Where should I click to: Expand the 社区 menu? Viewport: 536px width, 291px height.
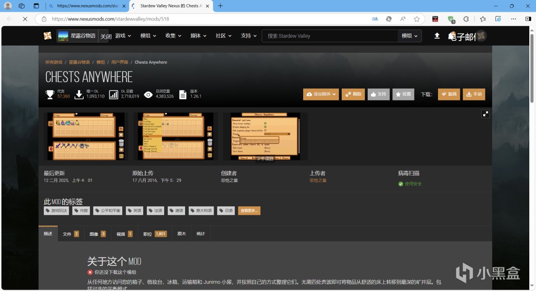(x=224, y=36)
